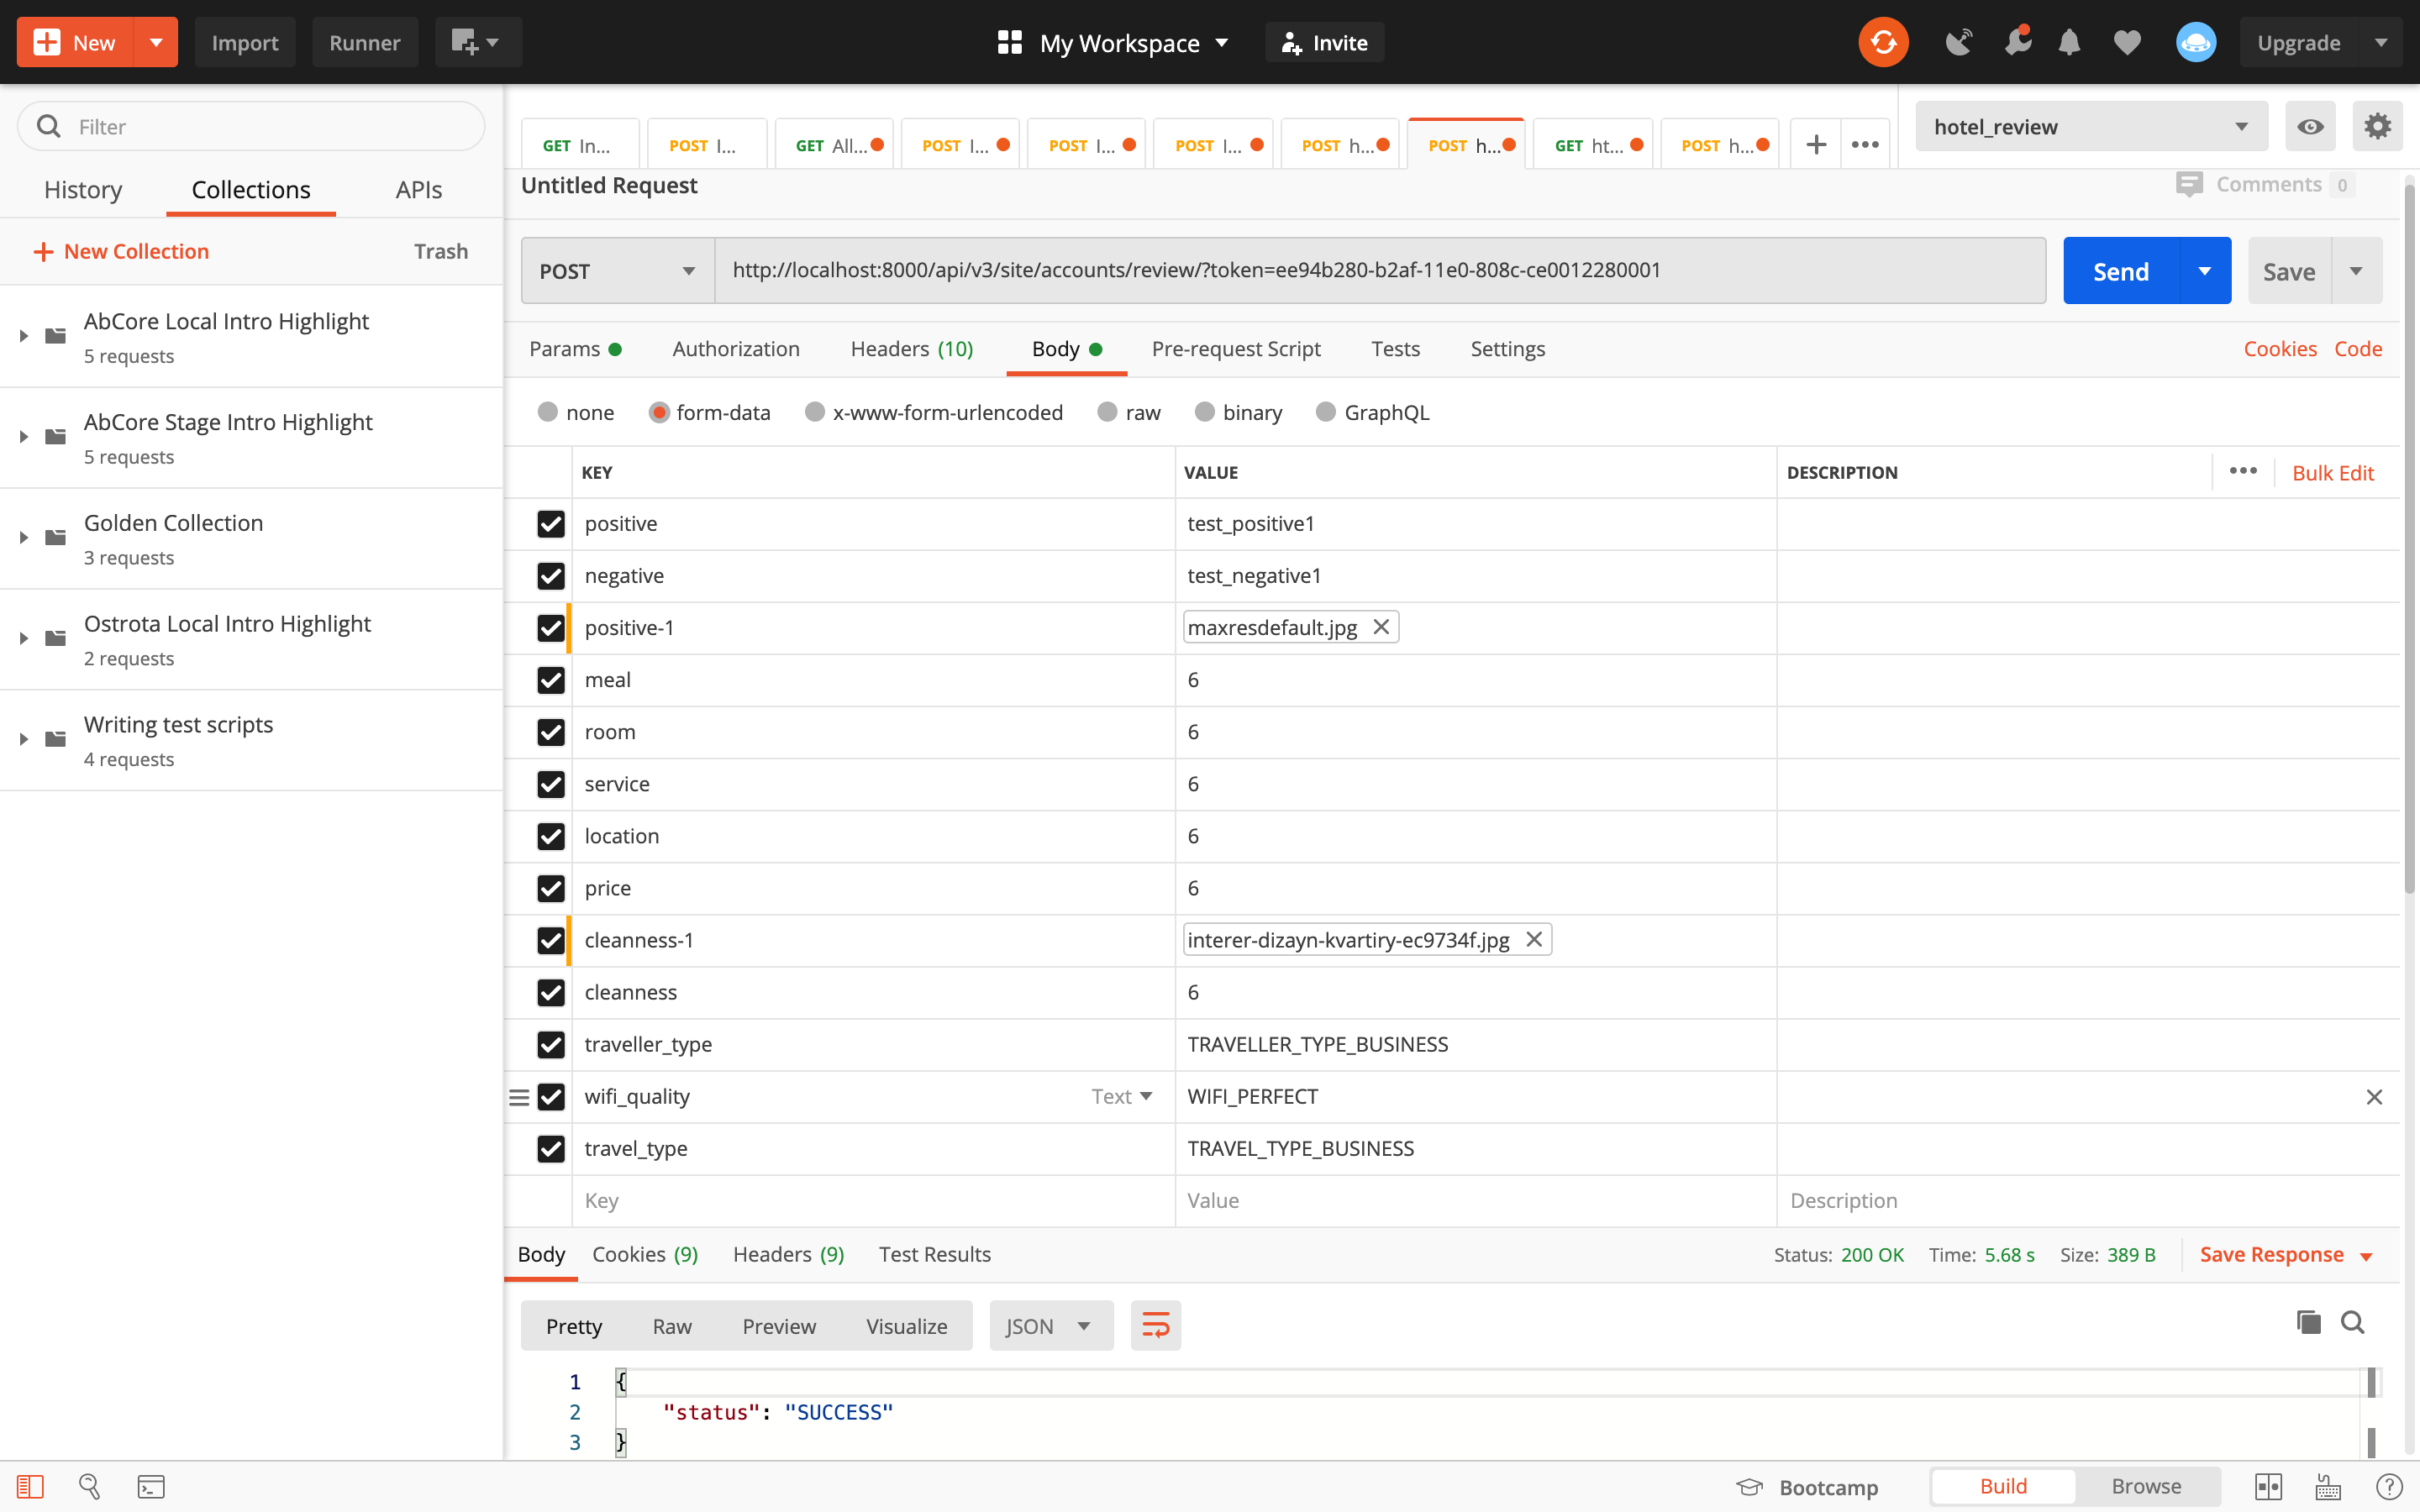2420x1512 pixels.
Task: Search within the response body
Action: tap(2352, 1322)
